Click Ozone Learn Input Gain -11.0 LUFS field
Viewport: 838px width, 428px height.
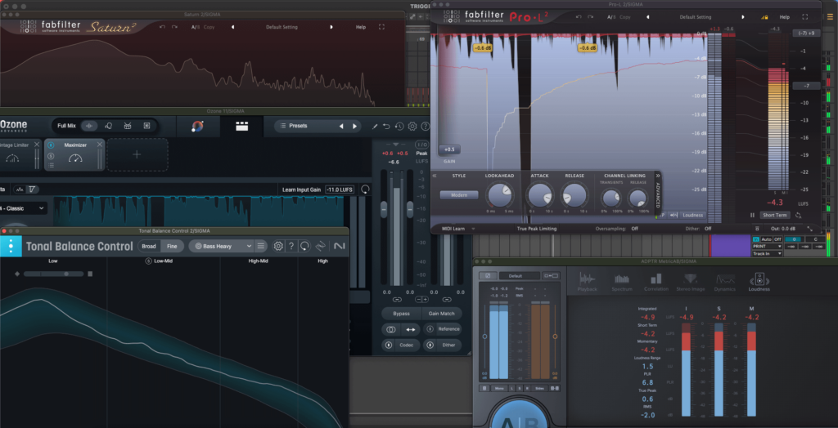pos(340,189)
